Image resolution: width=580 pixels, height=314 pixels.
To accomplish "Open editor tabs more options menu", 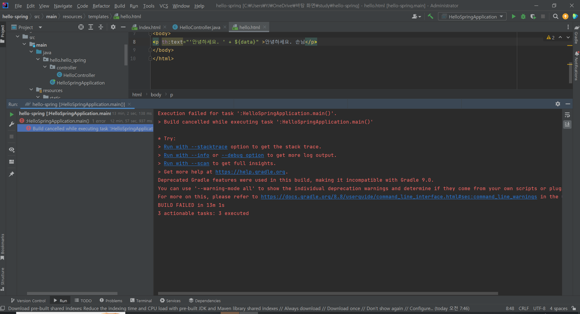I will pyautogui.click(x=568, y=27).
